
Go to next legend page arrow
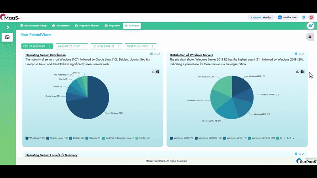point(294,138)
